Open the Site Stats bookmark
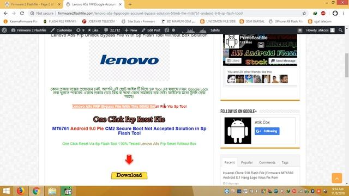 click(x=138, y=21)
